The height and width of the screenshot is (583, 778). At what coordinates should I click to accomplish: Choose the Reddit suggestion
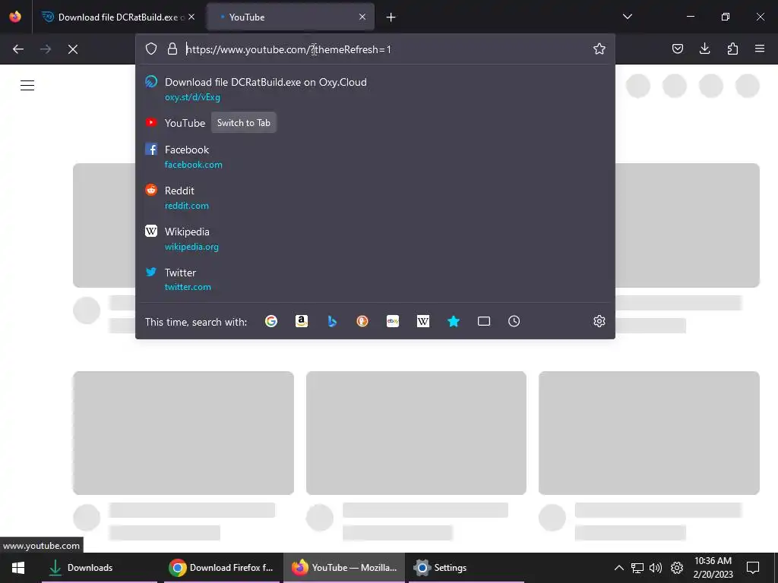click(375, 198)
